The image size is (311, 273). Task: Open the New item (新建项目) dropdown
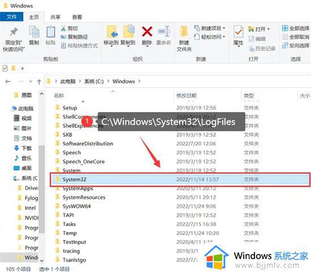224,28
